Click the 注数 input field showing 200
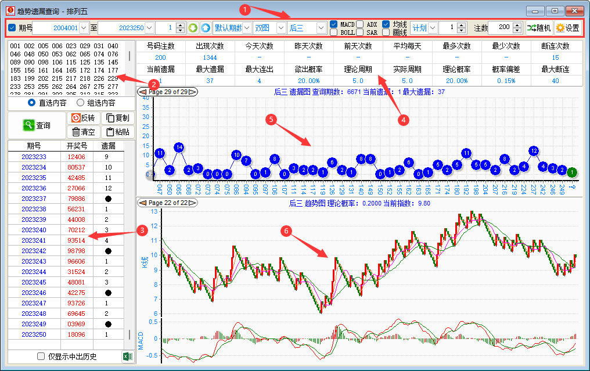This screenshot has width=590, height=371. pyautogui.click(x=499, y=28)
